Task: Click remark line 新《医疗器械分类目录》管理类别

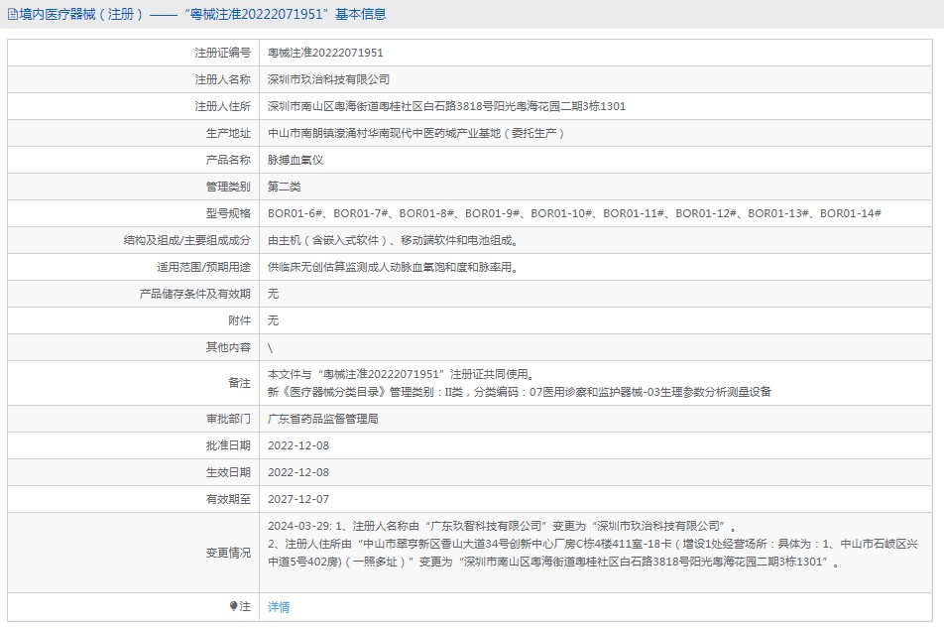Action: pyautogui.click(x=520, y=392)
